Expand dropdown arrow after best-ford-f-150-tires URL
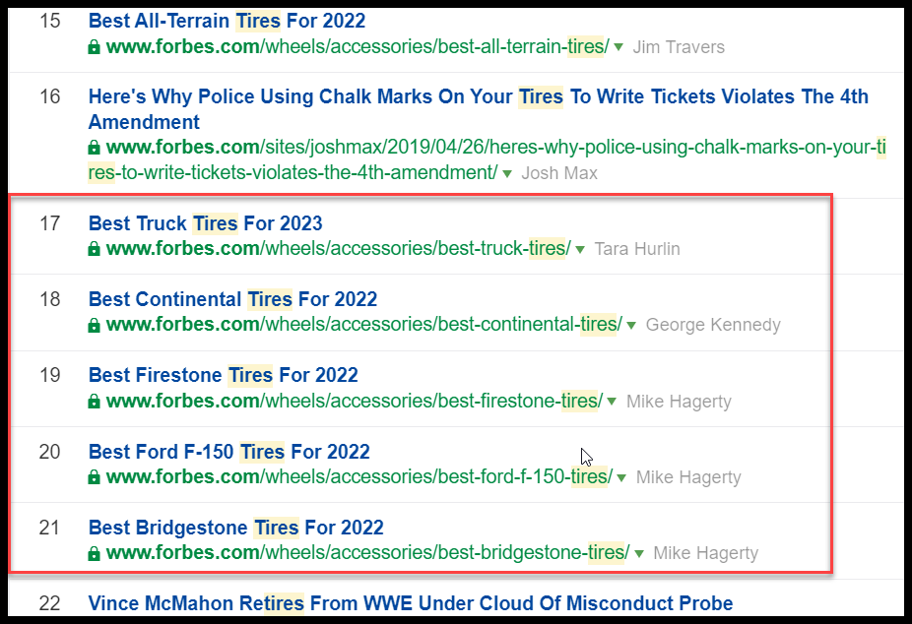The height and width of the screenshot is (624, 912). point(621,478)
